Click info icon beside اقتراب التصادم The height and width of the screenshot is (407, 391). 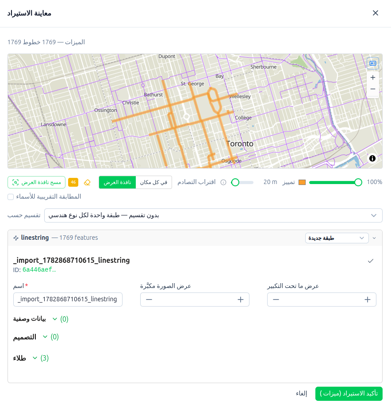(x=223, y=182)
